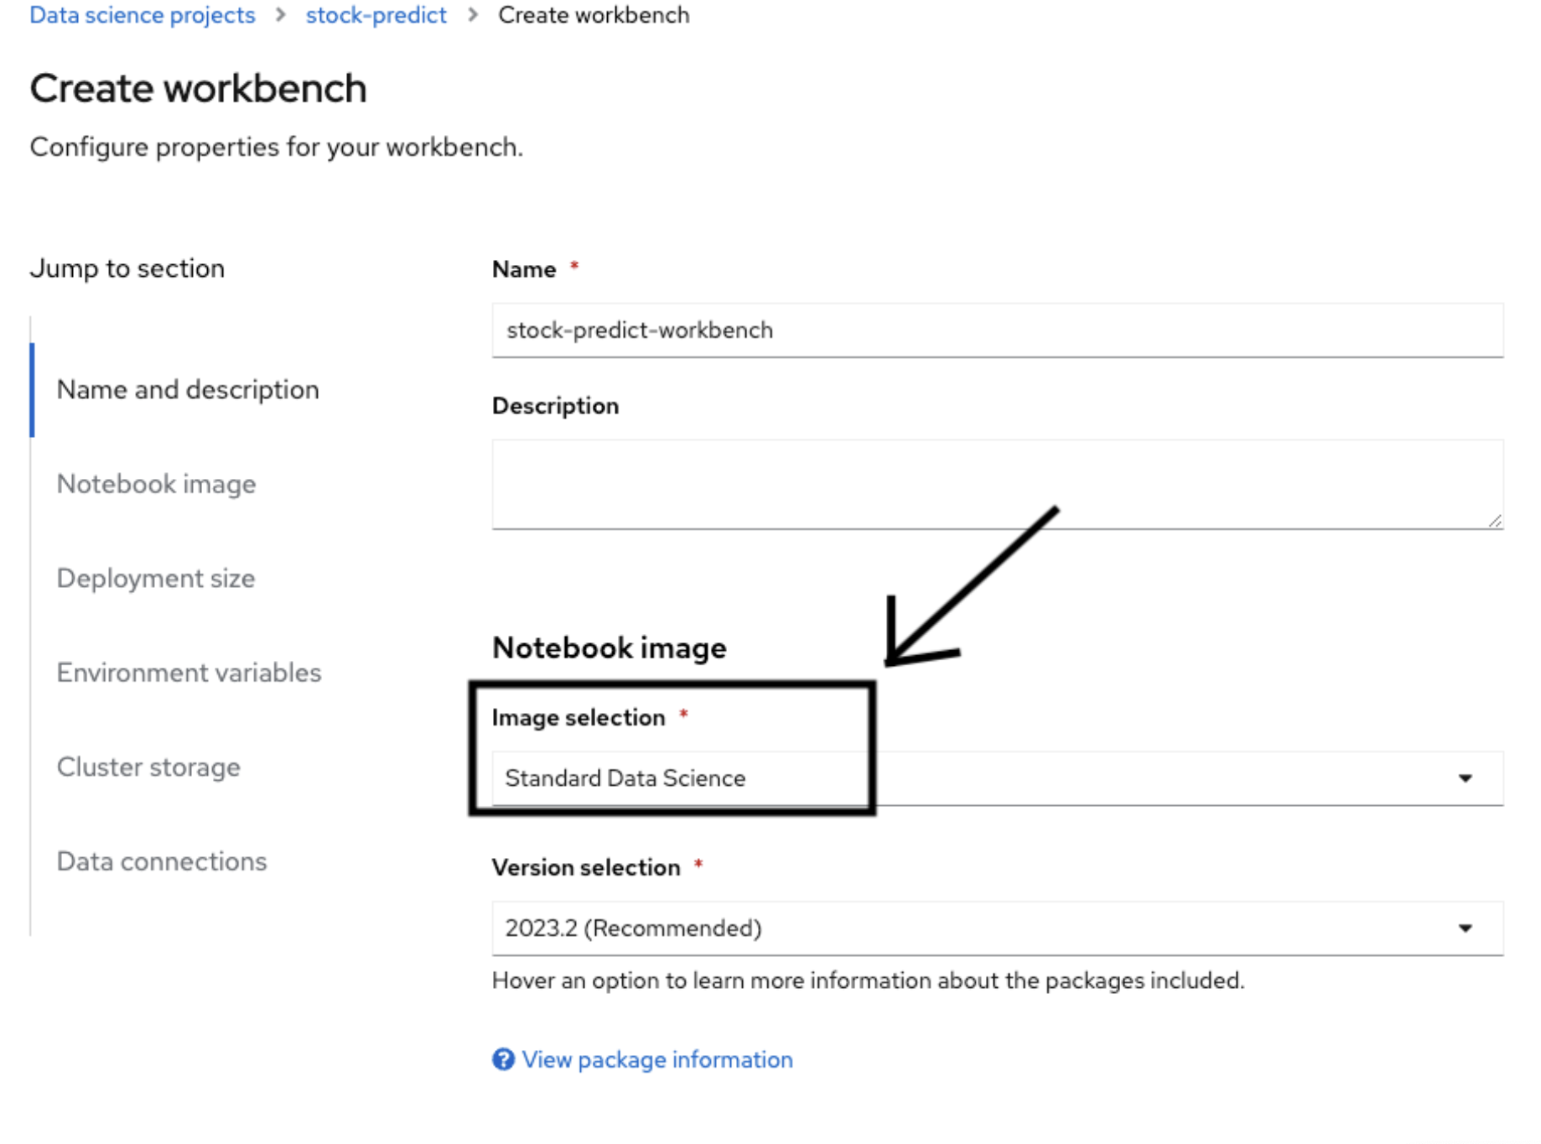Click the question mark help icon
The height and width of the screenshot is (1144, 1541).
(x=503, y=1059)
